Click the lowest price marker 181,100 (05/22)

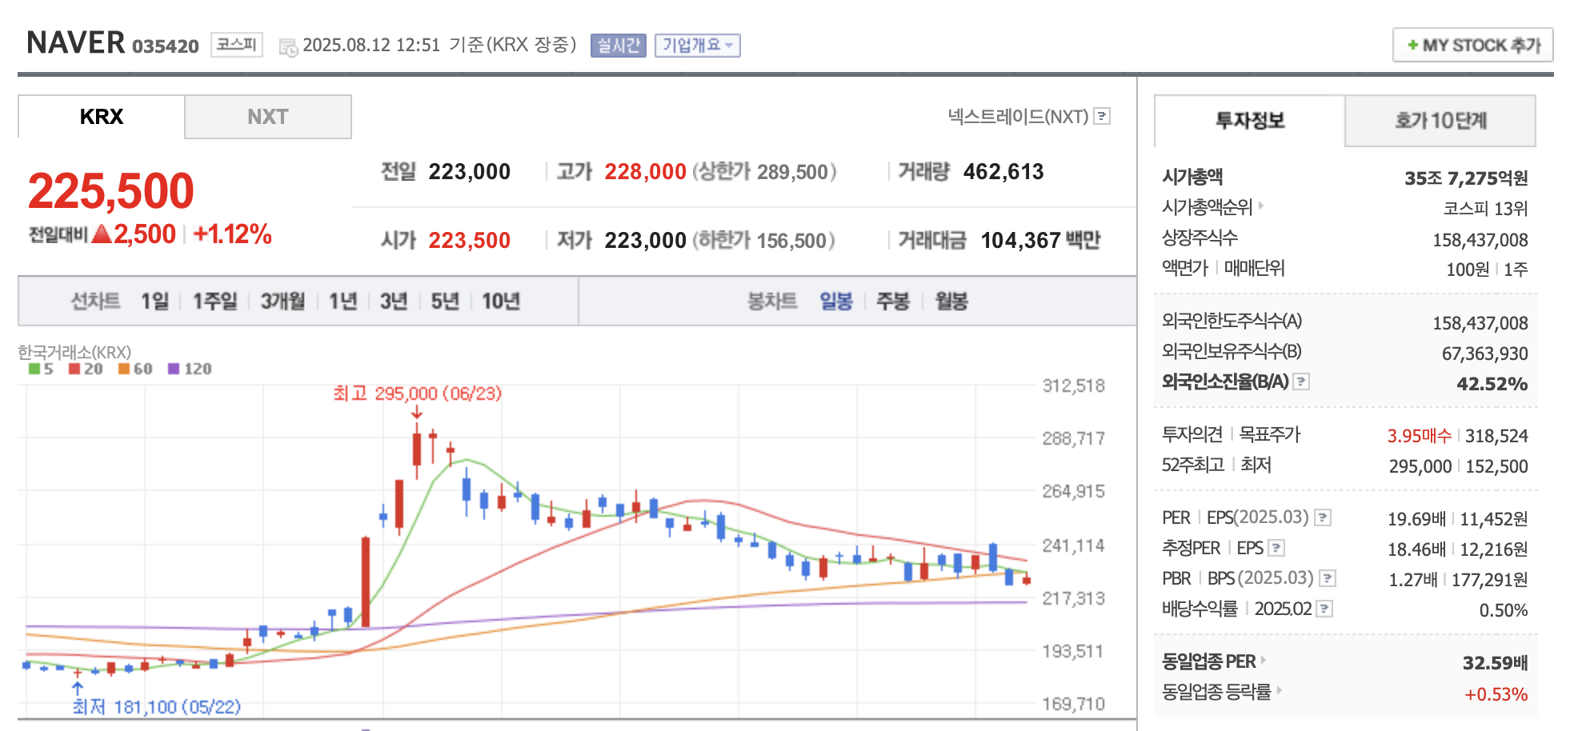click(x=157, y=707)
